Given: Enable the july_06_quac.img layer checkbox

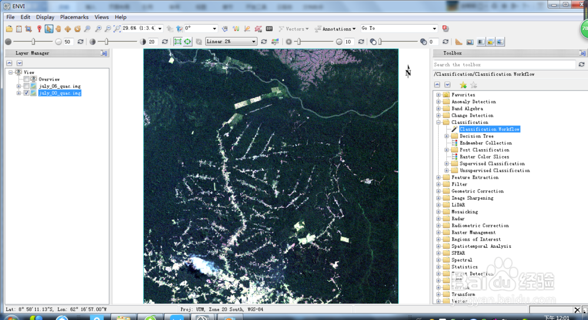Looking at the screenshot, I should (x=26, y=86).
